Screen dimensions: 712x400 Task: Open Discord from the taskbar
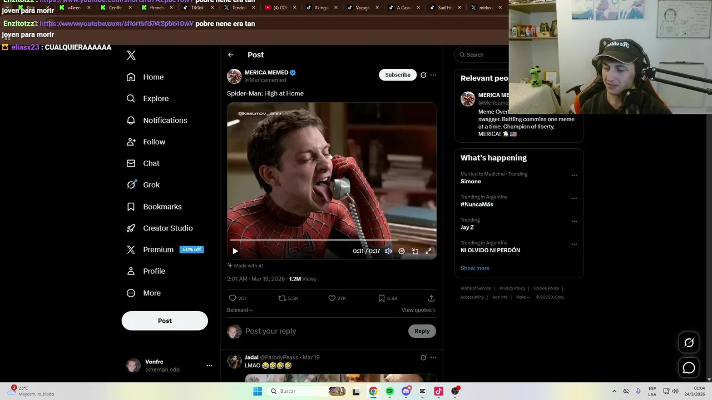click(406, 391)
